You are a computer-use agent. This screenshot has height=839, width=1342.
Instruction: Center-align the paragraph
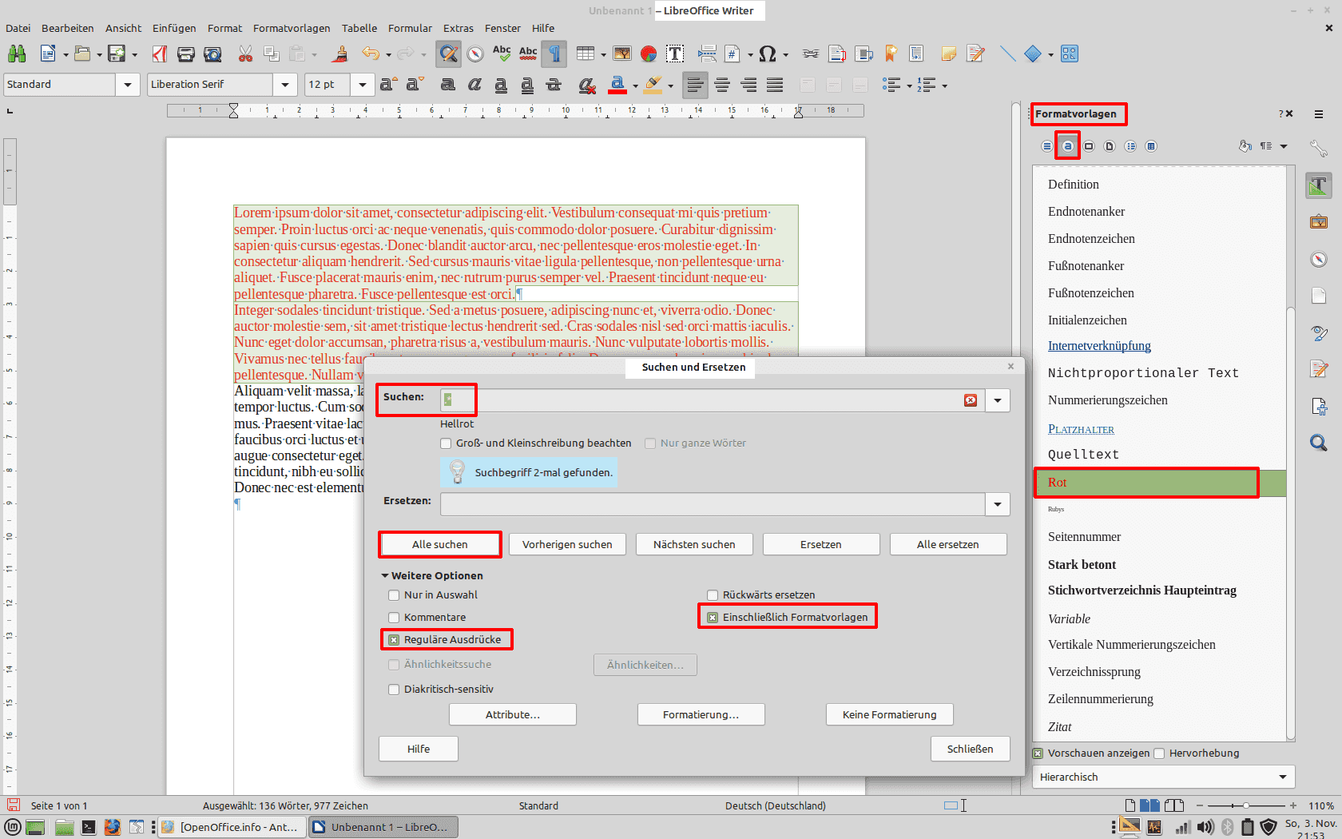(x=722, y=85)
